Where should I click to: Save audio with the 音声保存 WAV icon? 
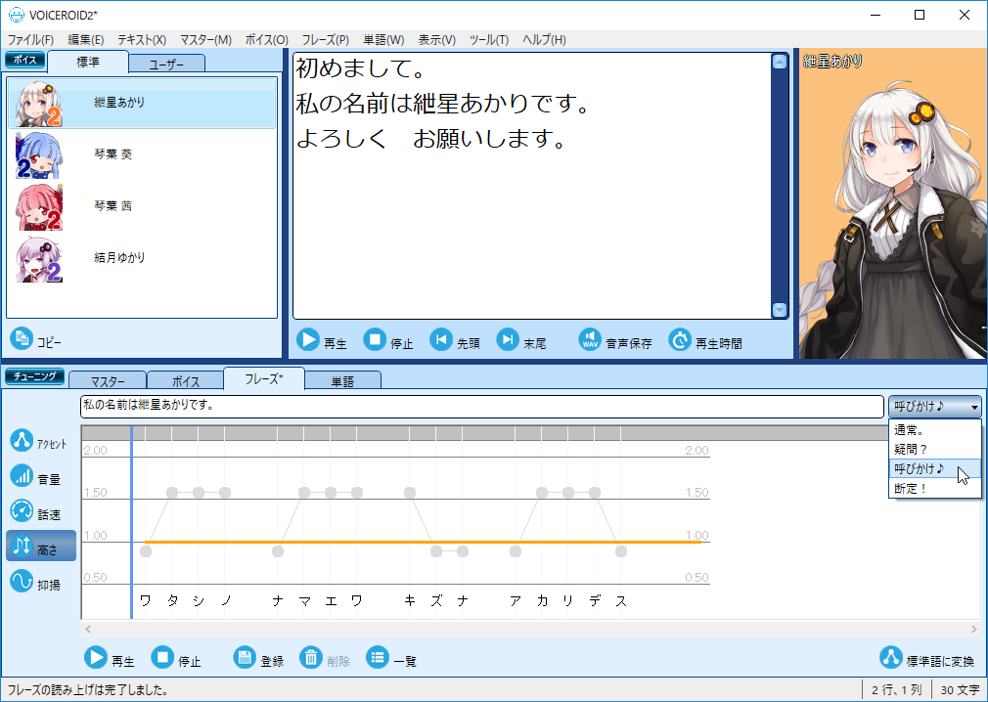click(590, 340)
